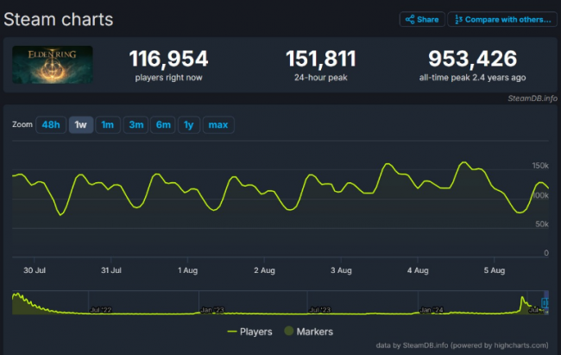Set chart zoom to 48h
The width and height of the screenshot is (561, 355).
click(x=51, y=125)
